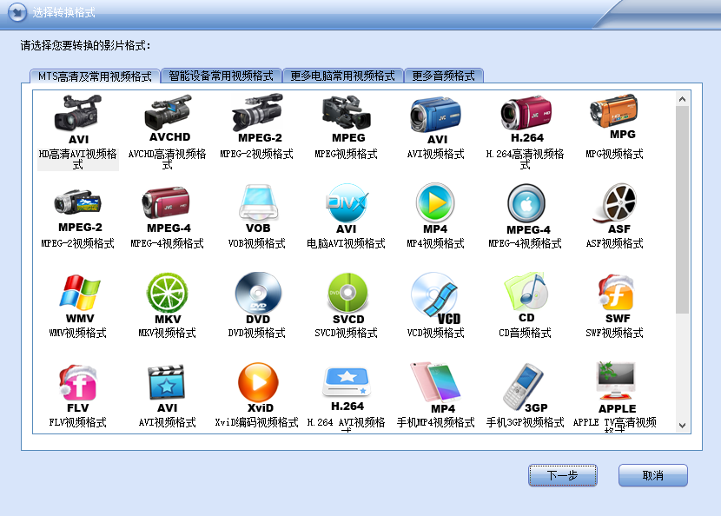This screenshot has width=721, height=516.
Task: Switch to the 更多电脑常用视频格式 tab
Action: 342,76
